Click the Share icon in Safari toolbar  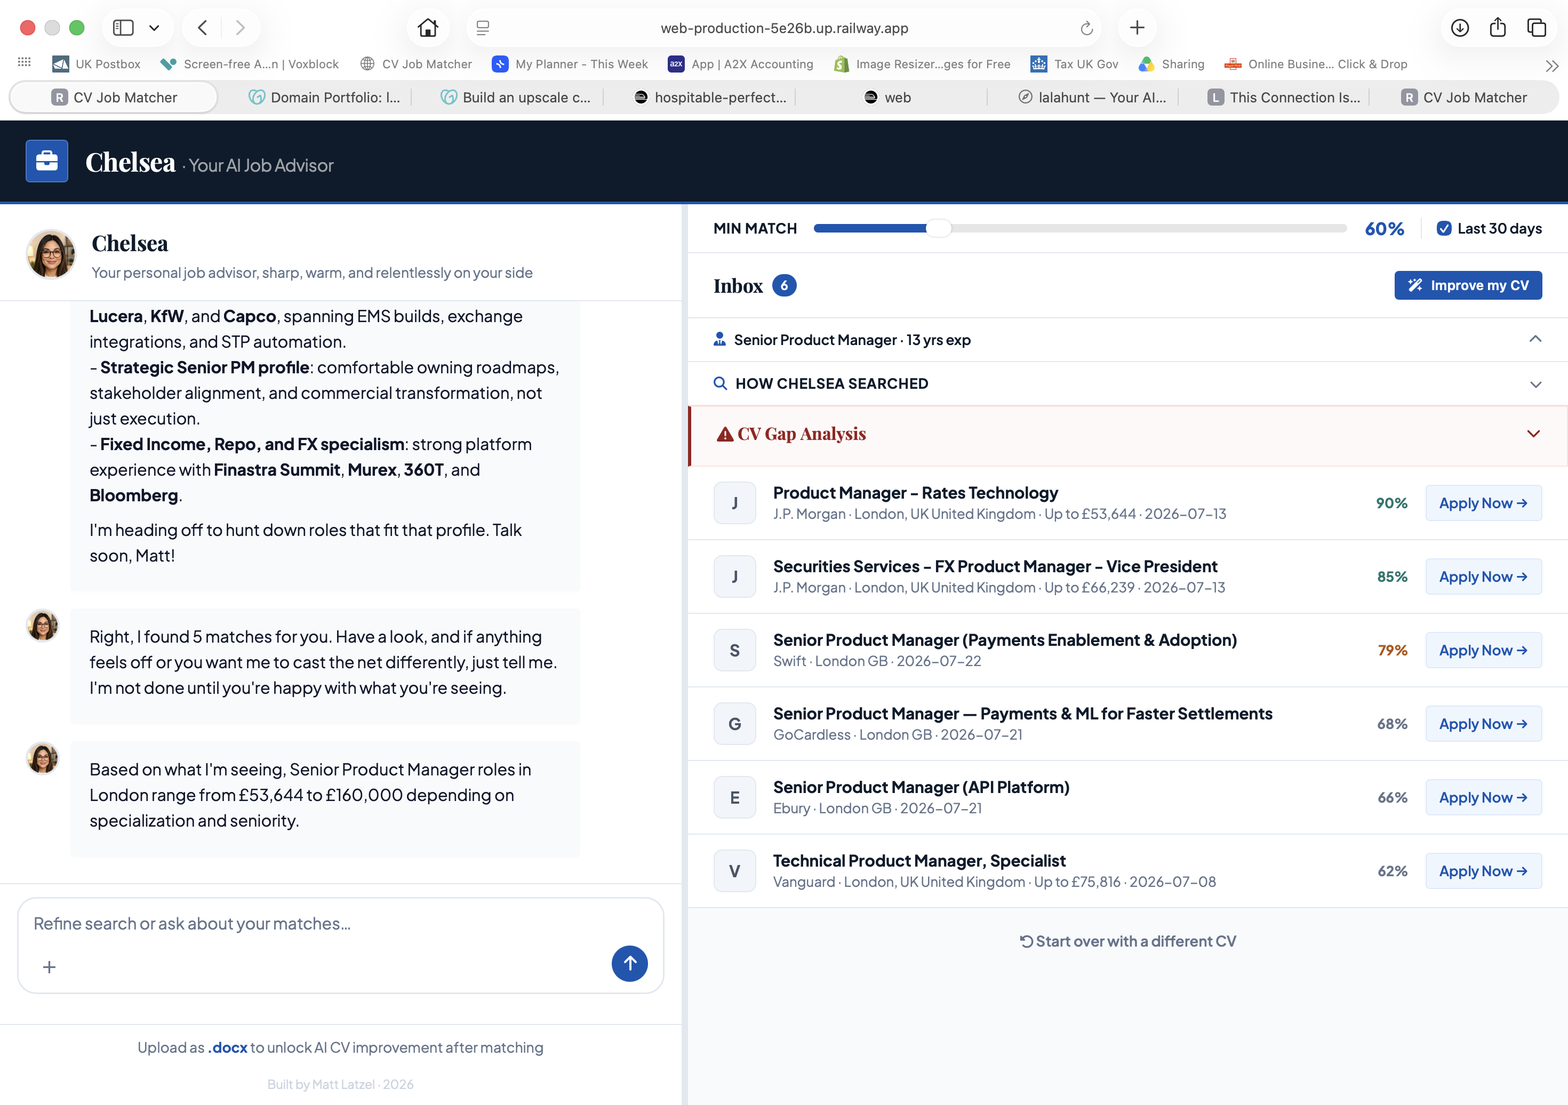[x=1498, y=27]
